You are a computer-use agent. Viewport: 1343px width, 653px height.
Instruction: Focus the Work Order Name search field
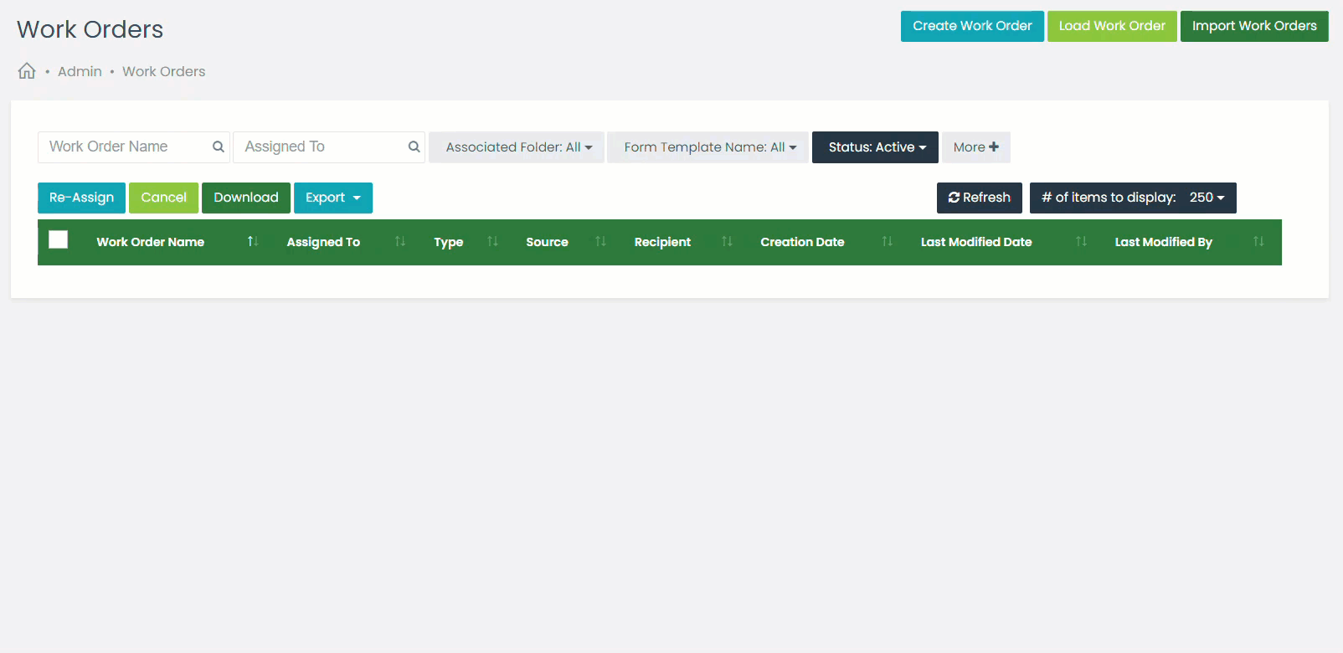(x=126, y=147)
